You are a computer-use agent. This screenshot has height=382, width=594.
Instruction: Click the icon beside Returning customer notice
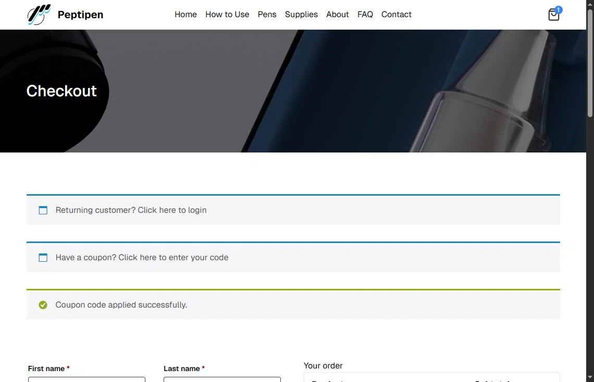click(x=43, y=210)
